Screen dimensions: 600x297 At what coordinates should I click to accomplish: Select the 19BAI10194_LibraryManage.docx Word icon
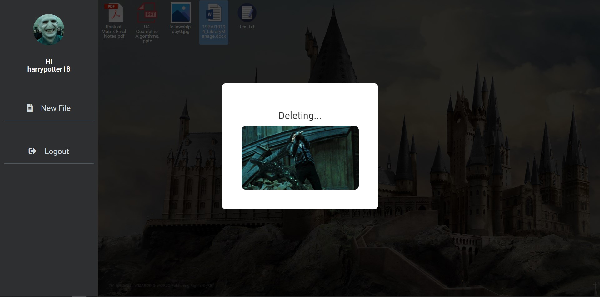point(214,13)
